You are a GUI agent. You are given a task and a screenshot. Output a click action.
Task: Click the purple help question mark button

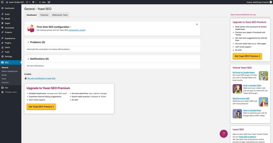pyautogui.click(x=223, y=134)
